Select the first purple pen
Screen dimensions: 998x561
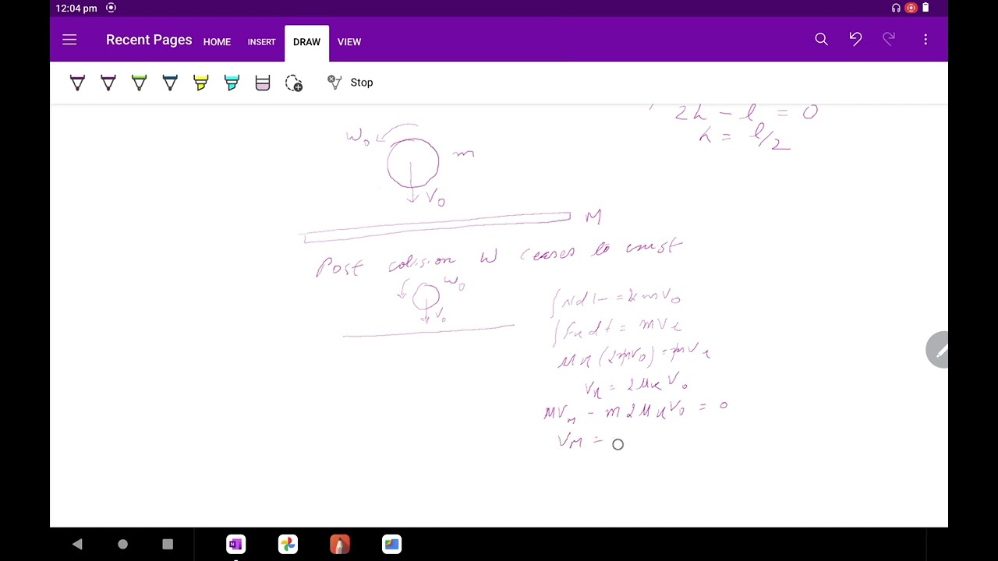click(77, 83)
